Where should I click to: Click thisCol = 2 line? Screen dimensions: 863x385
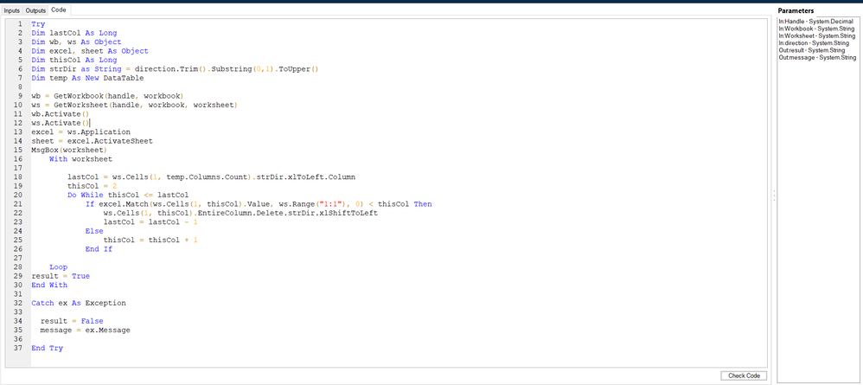[92, 186]
